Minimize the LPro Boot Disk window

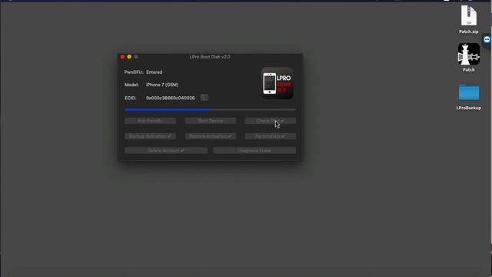129,57
